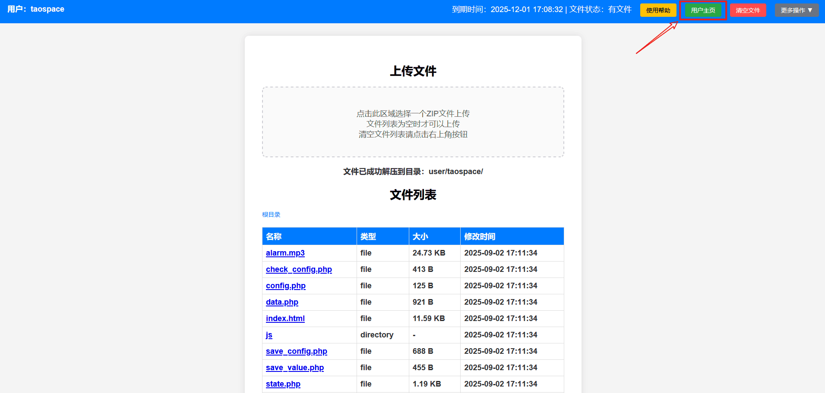Open the alarm.mp3 file link
The height and width of the screenshot is (393, 825).
[285, 253]
